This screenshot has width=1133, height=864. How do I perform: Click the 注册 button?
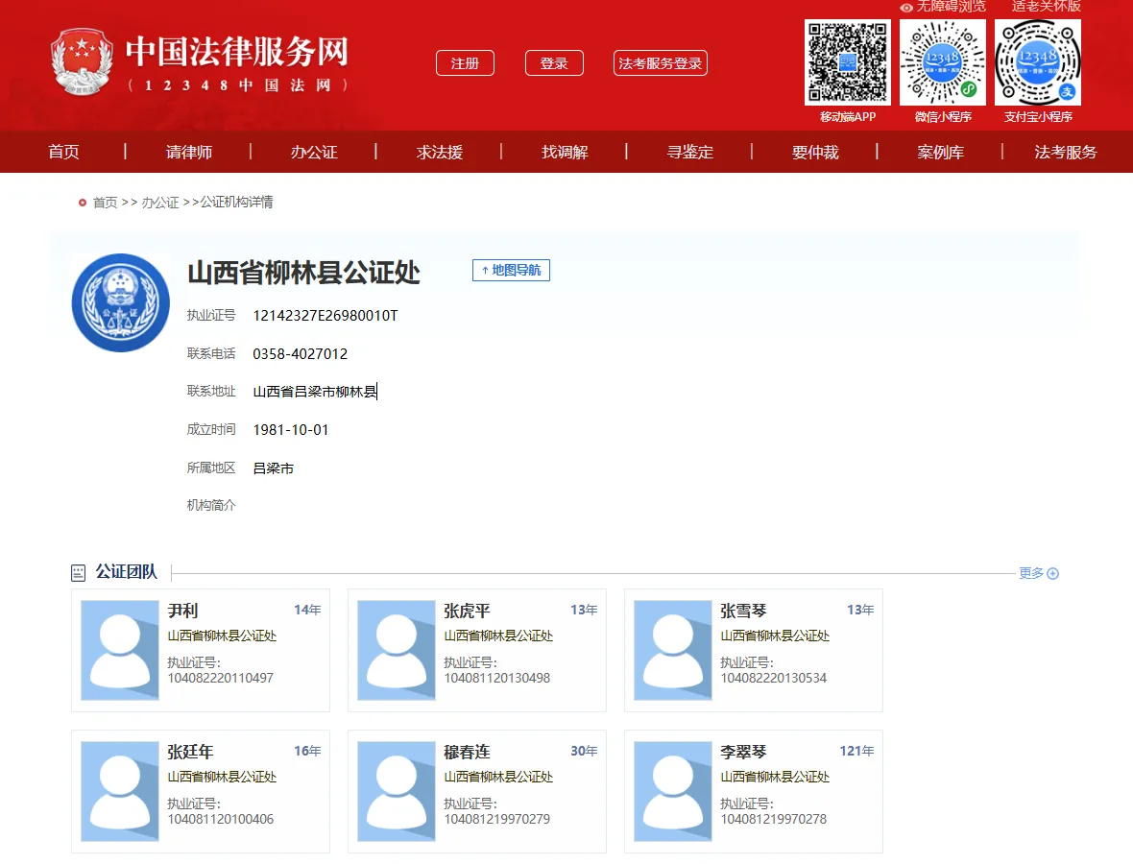click(x=466, y=63)
